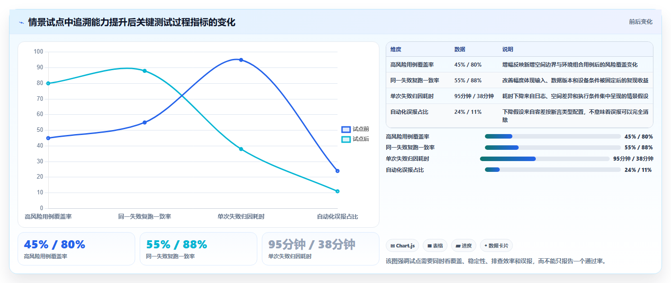Click footer note starting 该图强调试点
The height and width of the screenshot is (283, 671).
[x=496, y=261]
